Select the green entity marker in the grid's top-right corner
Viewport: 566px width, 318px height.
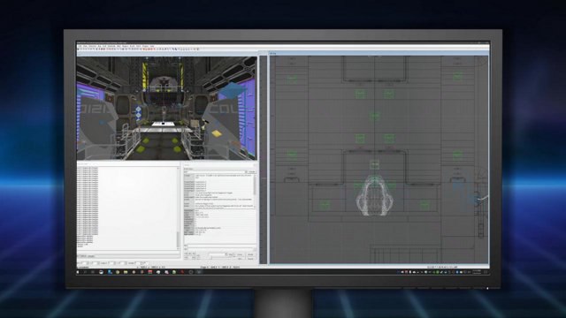458,76
